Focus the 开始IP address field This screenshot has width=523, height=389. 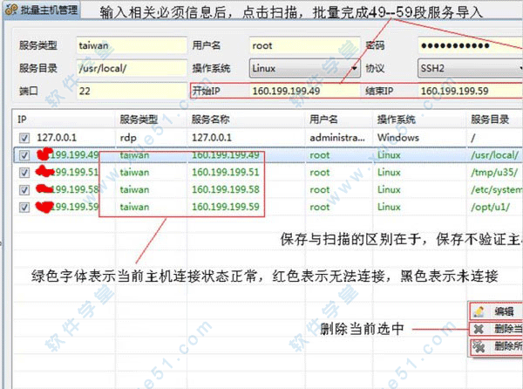(x=299, y=90)
